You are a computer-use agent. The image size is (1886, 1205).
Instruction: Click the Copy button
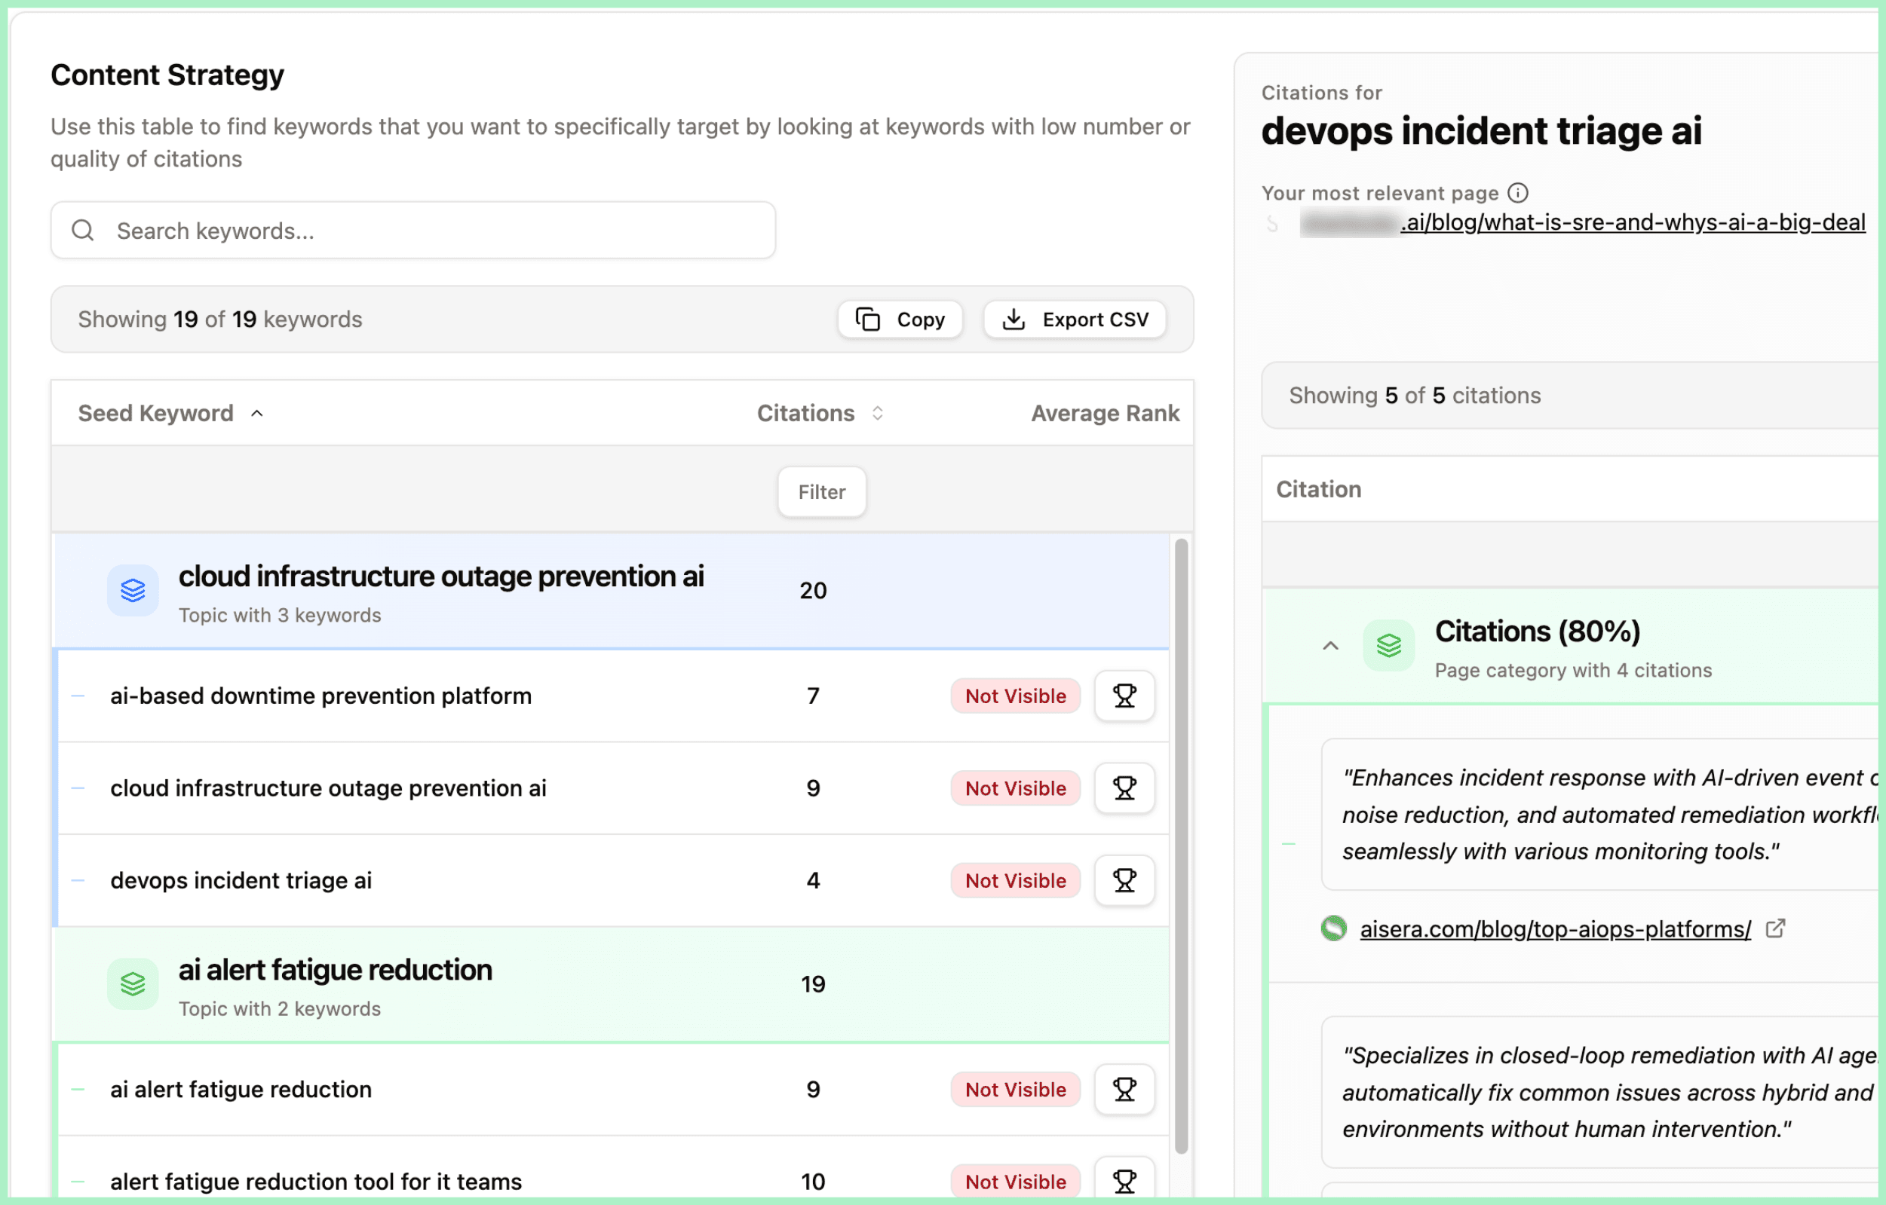pyautogui.click(x=900, y=320)
